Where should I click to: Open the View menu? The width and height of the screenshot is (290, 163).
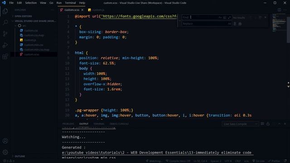[43, 3]
